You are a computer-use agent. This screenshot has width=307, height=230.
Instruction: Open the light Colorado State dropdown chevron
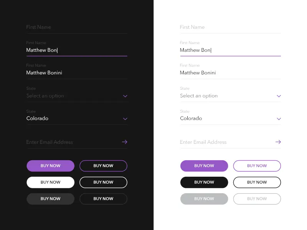pyautogui.click(x=279, y=119)
